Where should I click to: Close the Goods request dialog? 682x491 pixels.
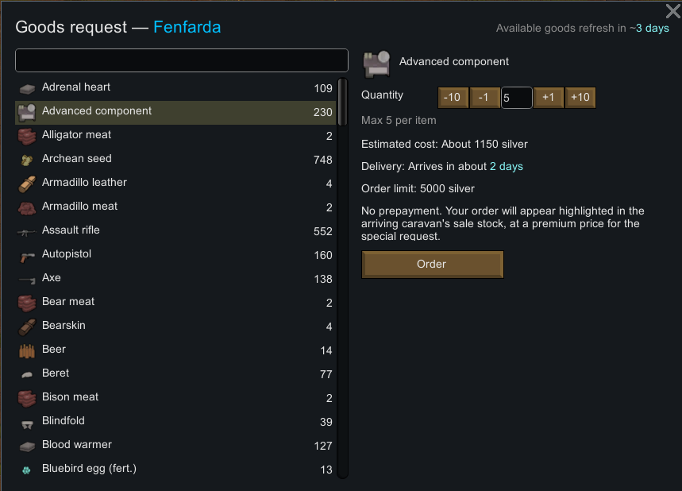(x=672, y=11)
